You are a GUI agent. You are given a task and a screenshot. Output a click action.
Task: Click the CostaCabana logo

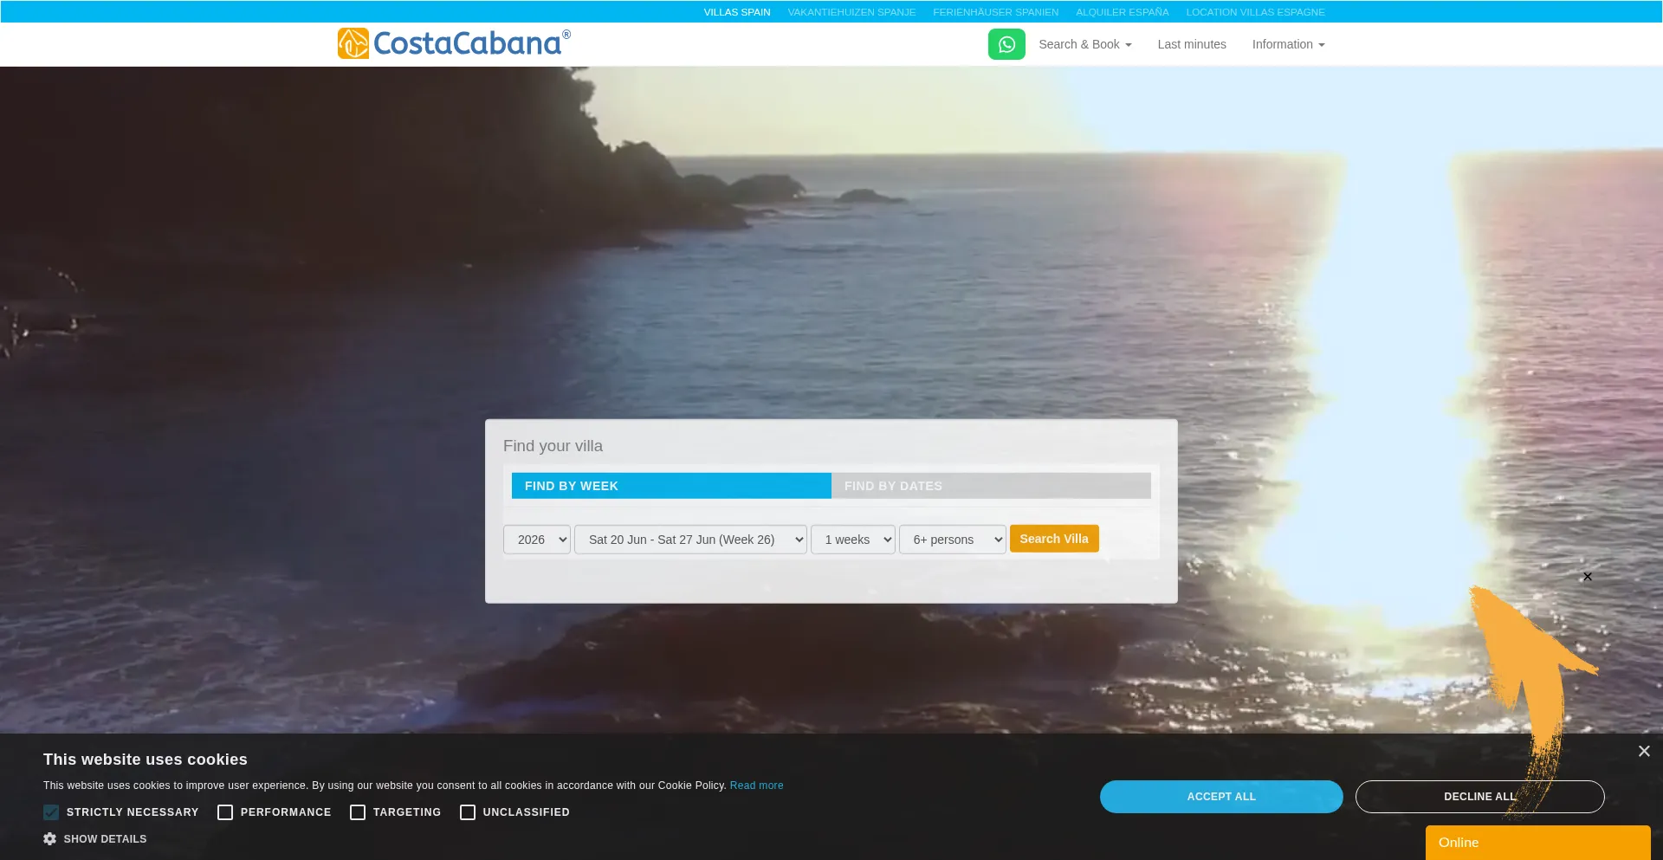[x=454, y=43]
